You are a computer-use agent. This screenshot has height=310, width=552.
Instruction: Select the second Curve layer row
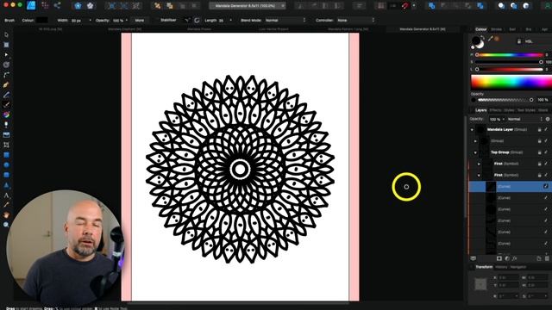click(510, 198)
